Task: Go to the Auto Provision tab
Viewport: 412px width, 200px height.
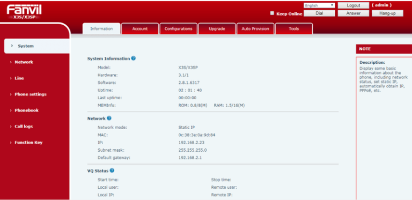Action: [x=255, y=29]
